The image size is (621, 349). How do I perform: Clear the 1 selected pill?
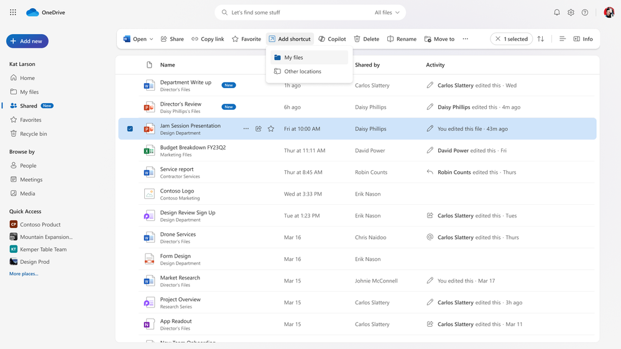point(498,39)
